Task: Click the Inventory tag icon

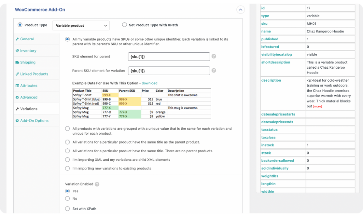Action: [x=17, y=51]
